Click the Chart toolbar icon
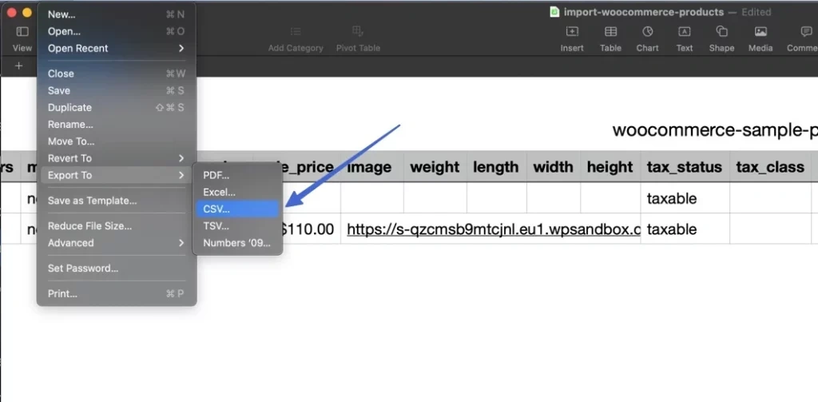 (x=647, y=32)
